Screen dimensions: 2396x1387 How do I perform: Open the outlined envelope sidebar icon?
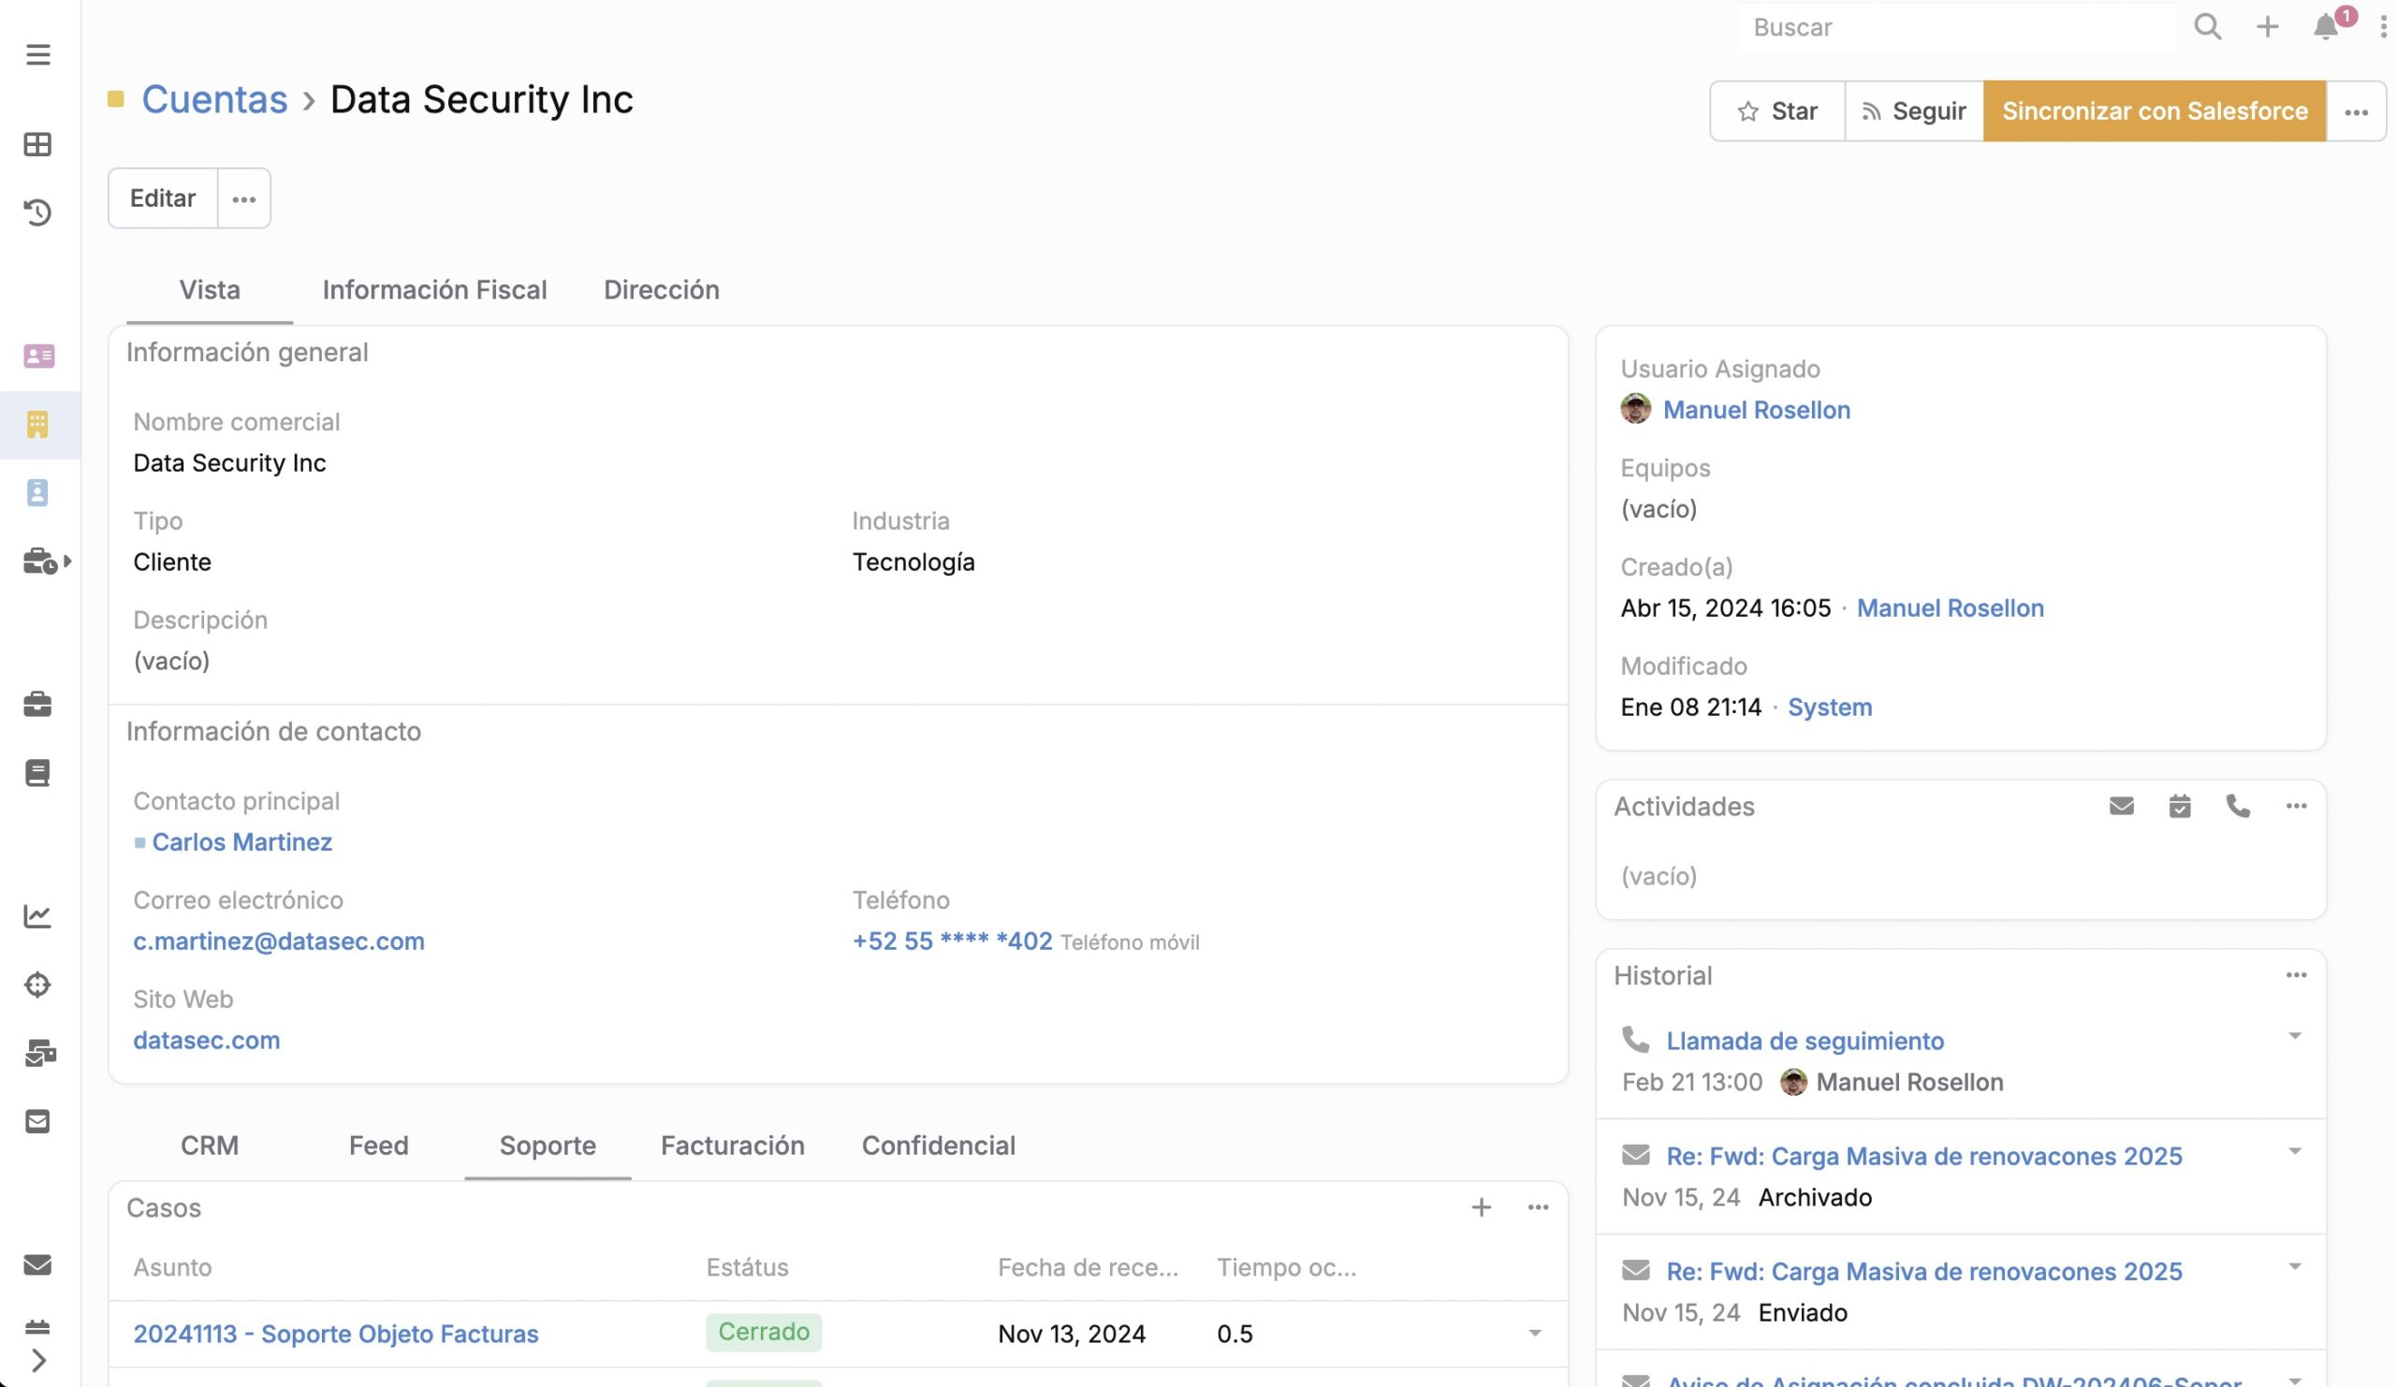[x=38, y=1122]
